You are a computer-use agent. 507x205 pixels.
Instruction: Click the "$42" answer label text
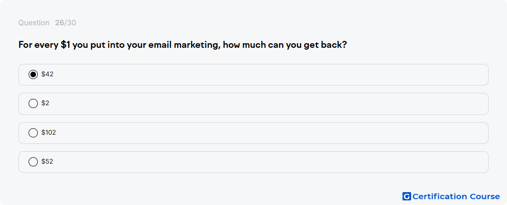pos(47,74)
